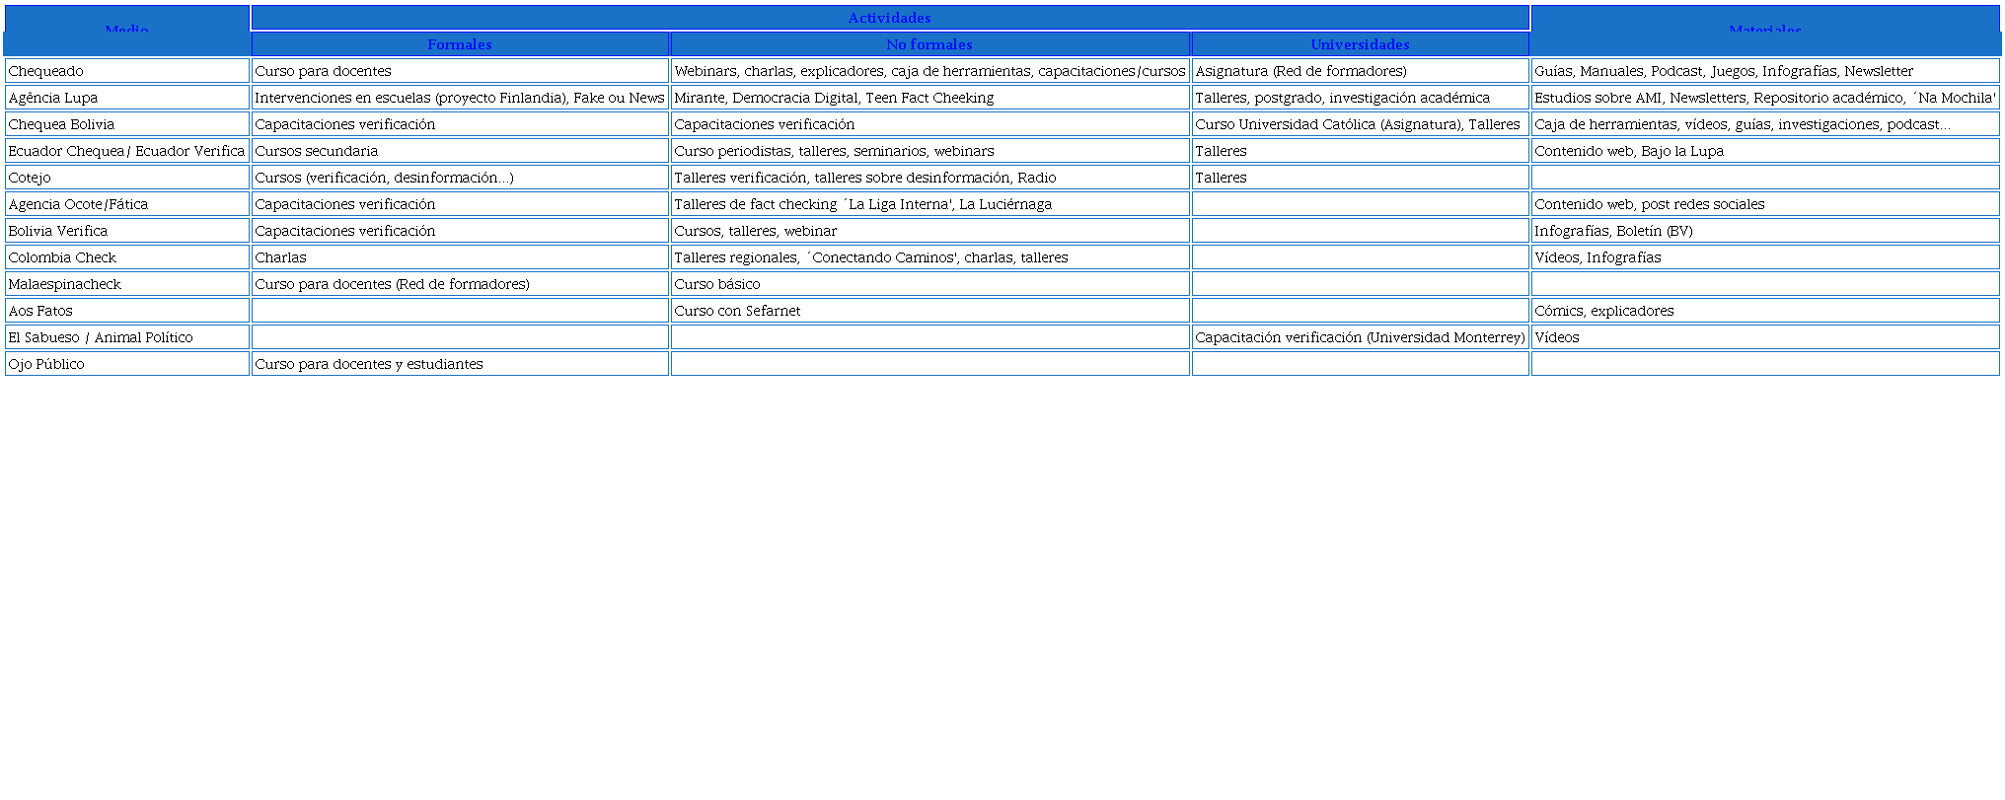Click the Aos Fatos cell
This screenshot has width=2005, height=800.
(126, 311)
